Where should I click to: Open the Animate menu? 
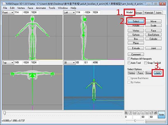click(x=41, y=8)
